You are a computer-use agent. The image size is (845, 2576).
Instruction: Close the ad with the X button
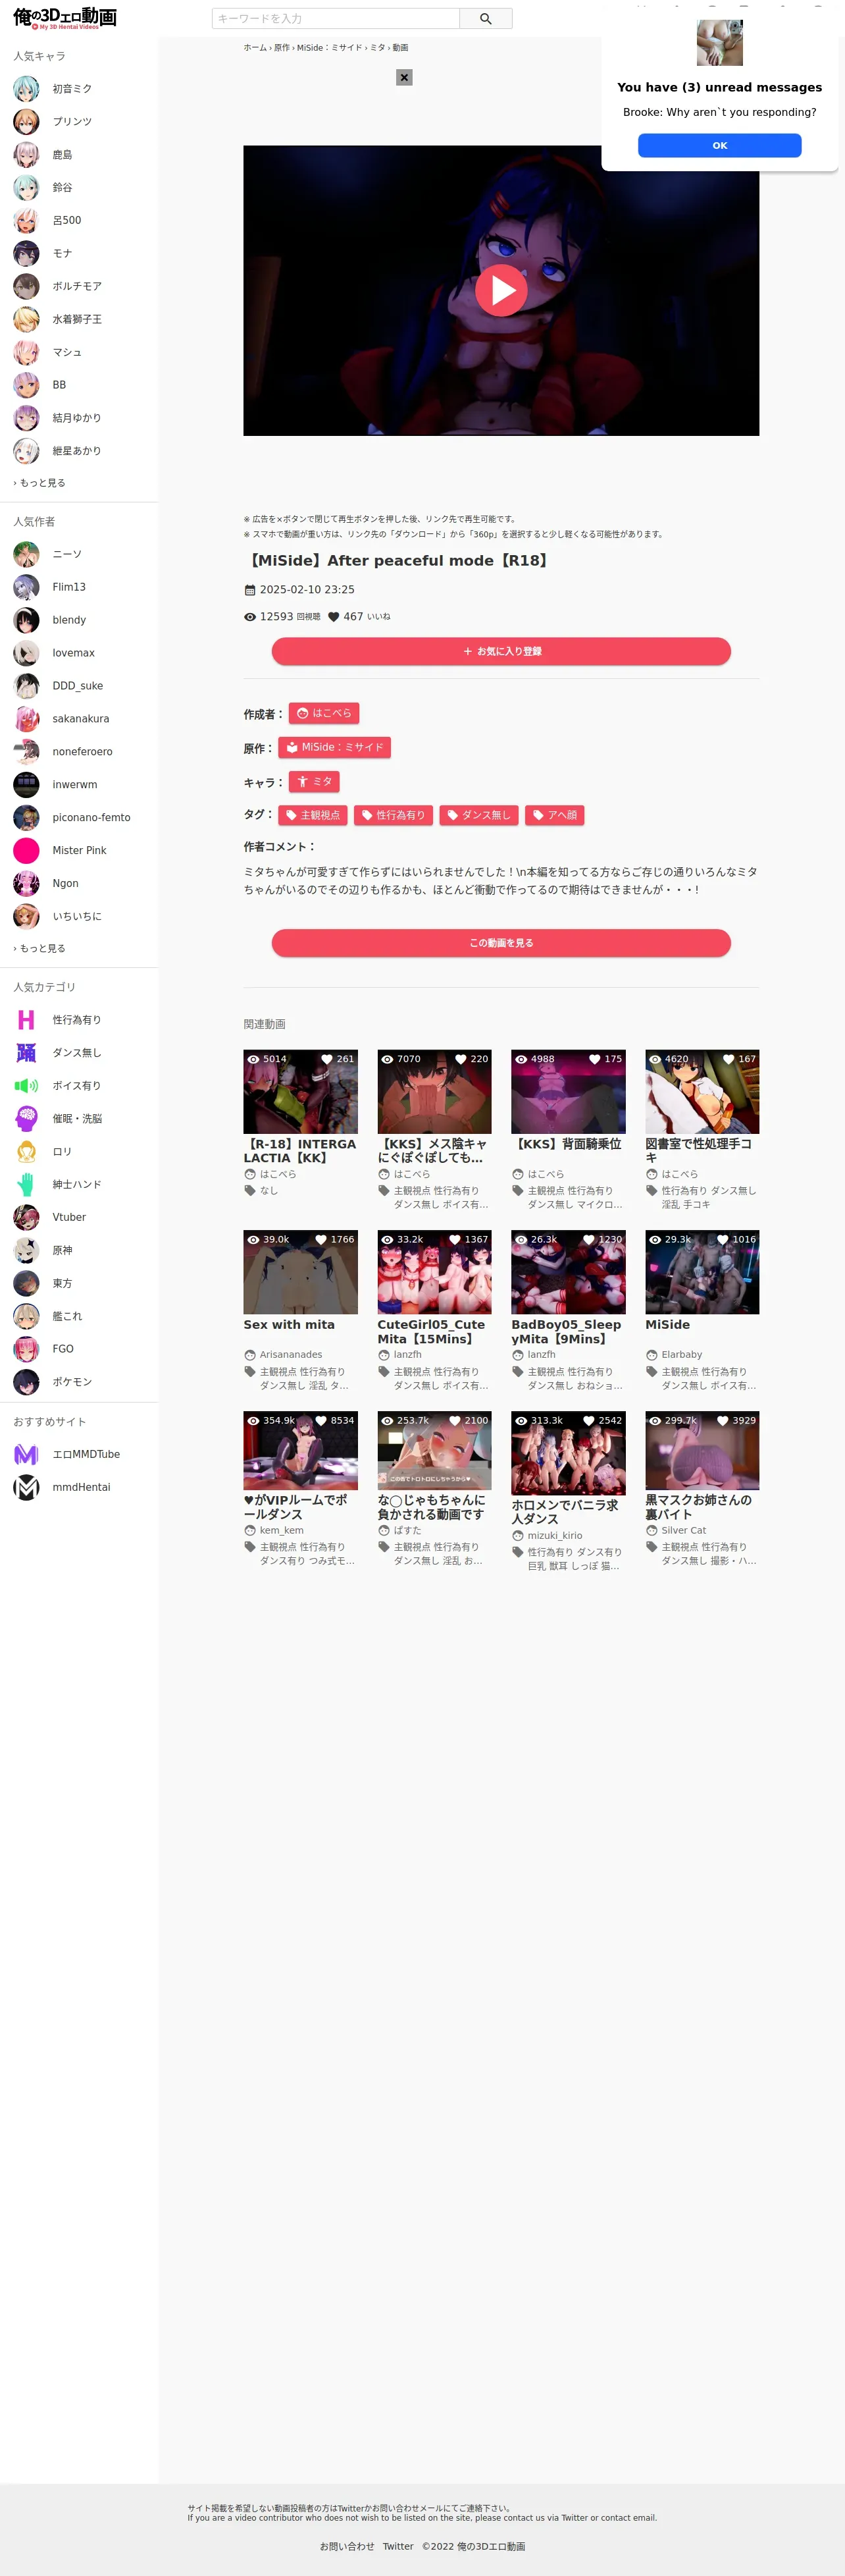(404, 77)
